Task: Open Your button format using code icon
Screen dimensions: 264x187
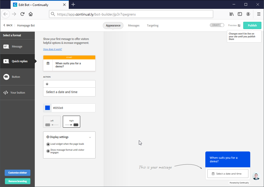Action: point(6,92)
